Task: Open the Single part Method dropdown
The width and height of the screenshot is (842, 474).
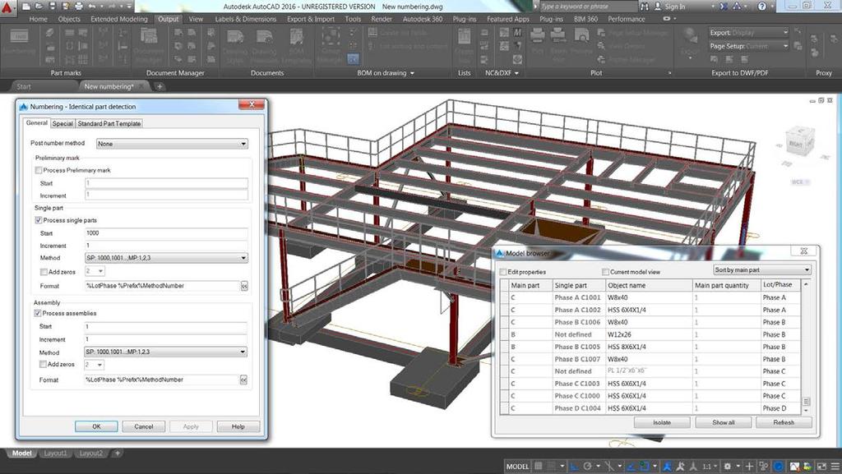Action: click(166, 258)
